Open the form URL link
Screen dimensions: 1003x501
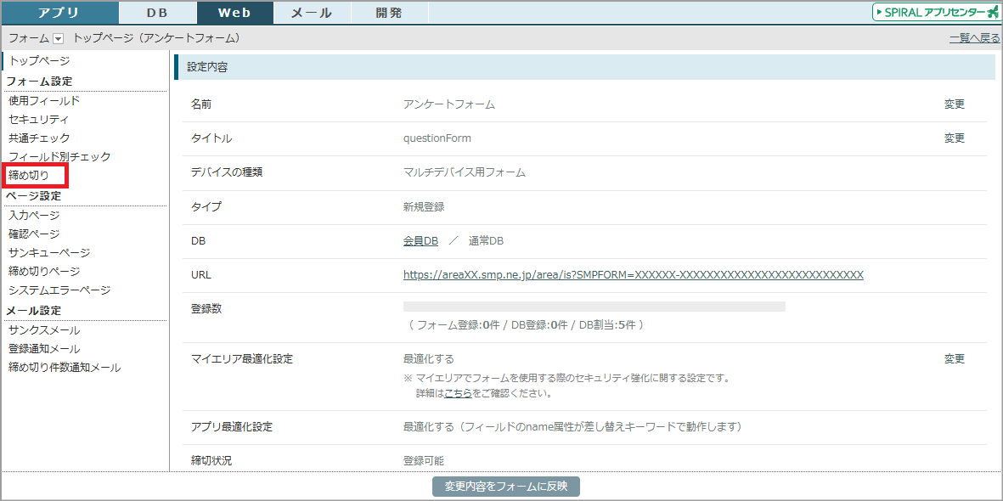(x=633, y=275)
